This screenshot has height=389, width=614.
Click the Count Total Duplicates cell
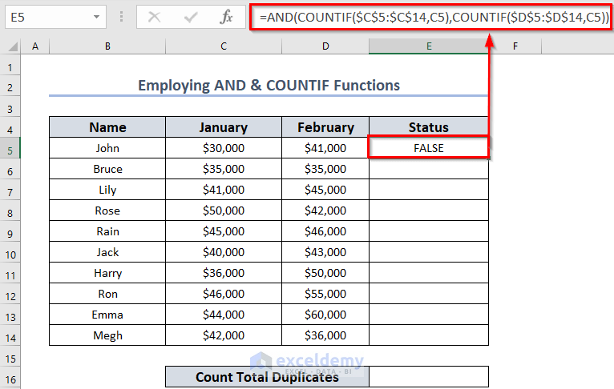click(267, 377)
